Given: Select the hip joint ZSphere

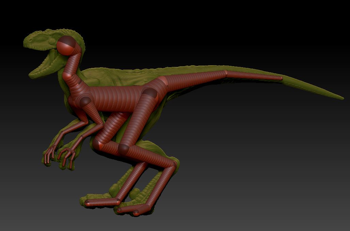Looking at the screenshot, I should coord(149,93).
